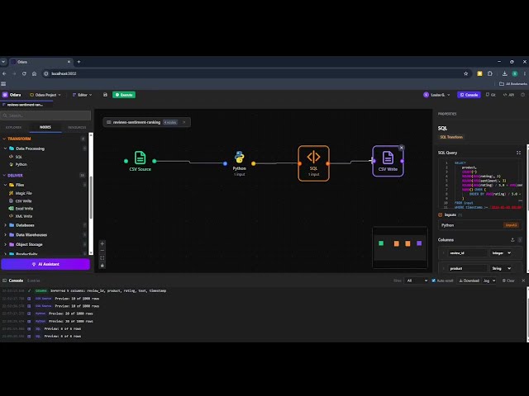Open the Odara Project dropdown
This screenshot has width=529, height=396.
pyautogui.click(x=45, y=95)
